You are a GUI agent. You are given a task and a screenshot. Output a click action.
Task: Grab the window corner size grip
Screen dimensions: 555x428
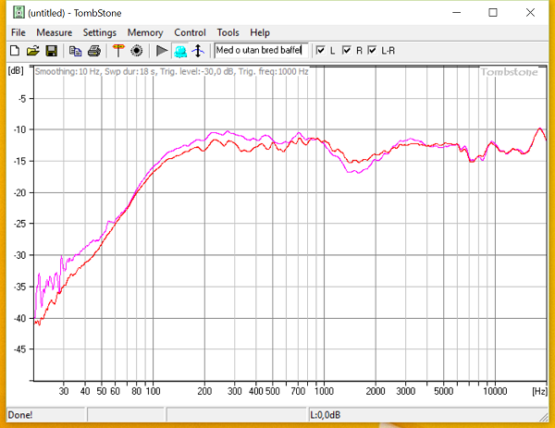pyautogui.click(x=543, y=417)
